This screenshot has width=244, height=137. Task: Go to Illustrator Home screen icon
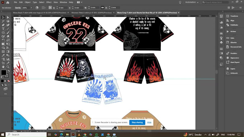[x=8, y=3]
